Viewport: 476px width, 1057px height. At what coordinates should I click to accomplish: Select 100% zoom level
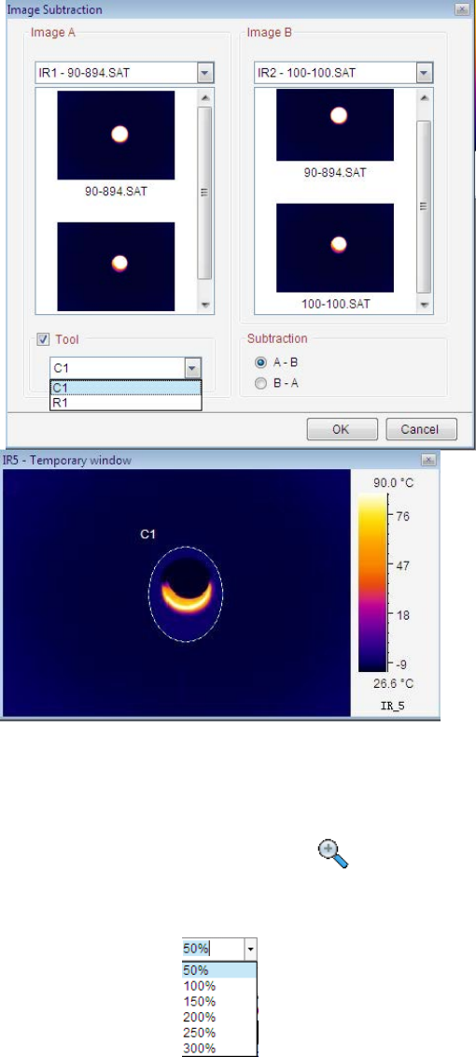coord(219,985)
